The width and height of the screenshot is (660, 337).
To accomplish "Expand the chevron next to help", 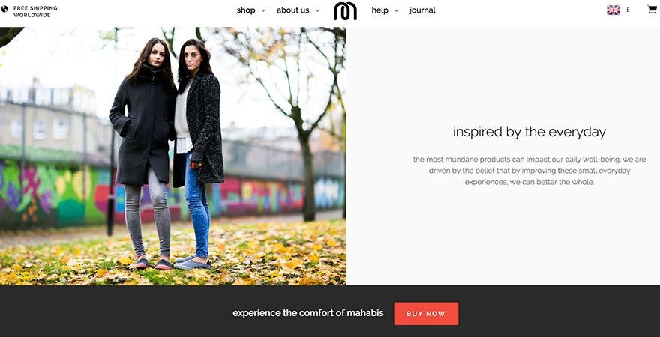I will pyautogui.click(x=396, y=11).
